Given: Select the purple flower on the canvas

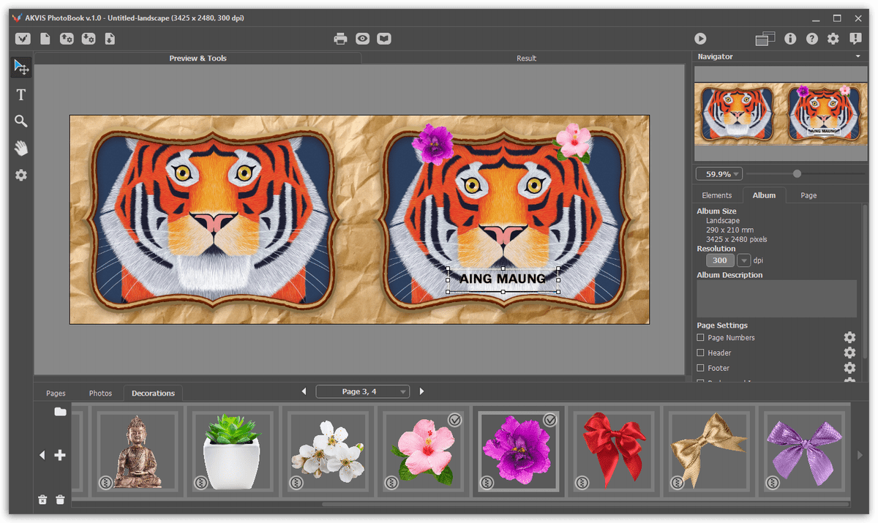Looking at the screenshot, I should pyautogui.click(x=433, y=143).
